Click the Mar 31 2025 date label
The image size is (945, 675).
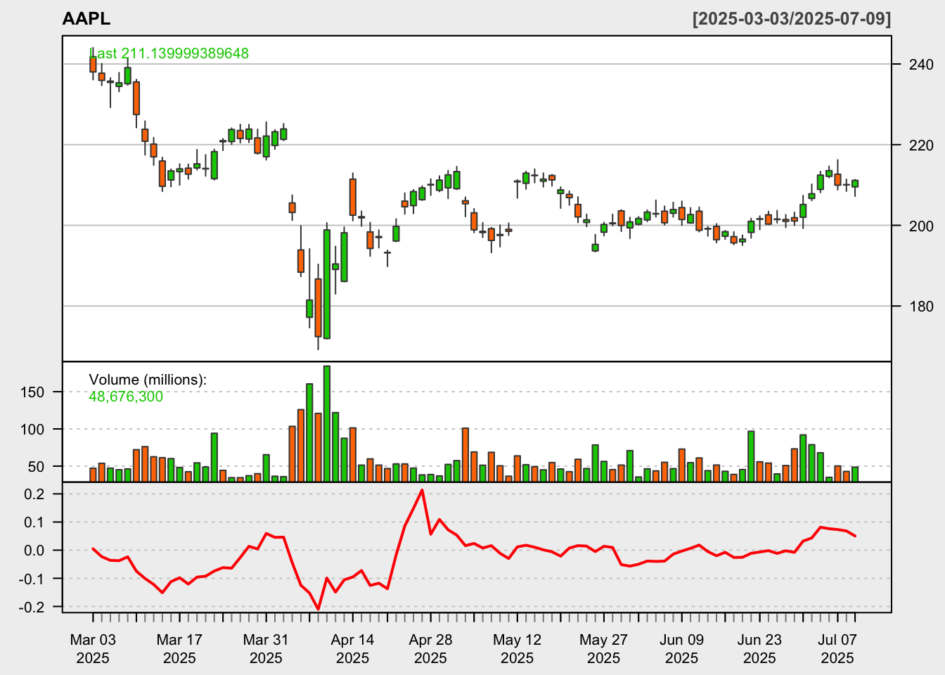pyautogui.click(x=266, y=649)
